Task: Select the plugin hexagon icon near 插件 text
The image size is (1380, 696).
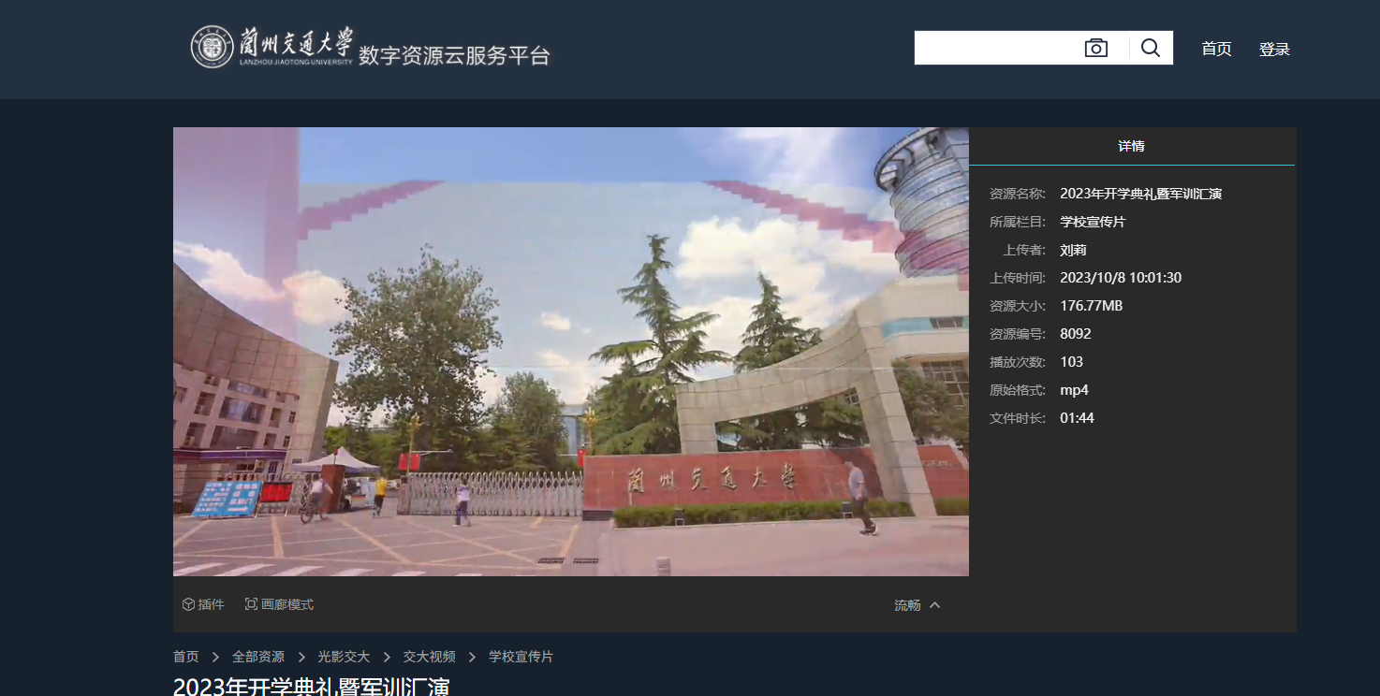Action: coord(188,603)
